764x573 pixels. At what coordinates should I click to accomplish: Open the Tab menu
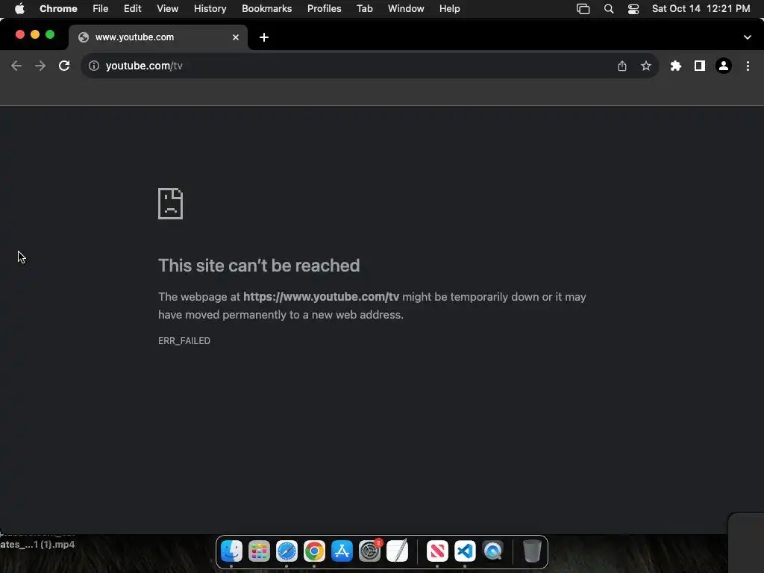click(x=364, y=9)
